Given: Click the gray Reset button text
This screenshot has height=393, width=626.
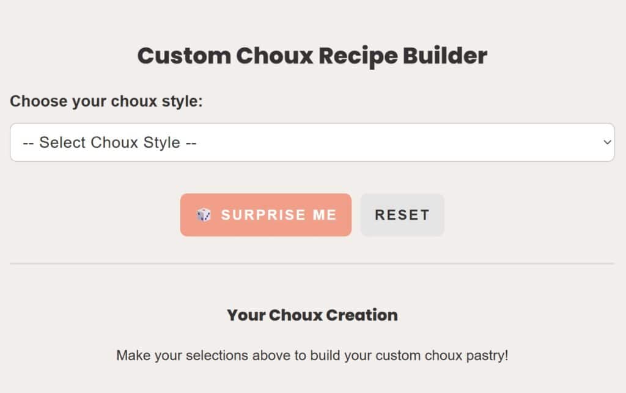Looking at the screenshot, I should click(402, 214).
